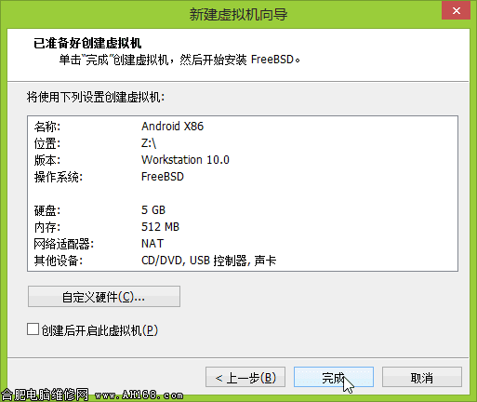Click the 完成 (Finish) button
477x402 pixels.
334,377
